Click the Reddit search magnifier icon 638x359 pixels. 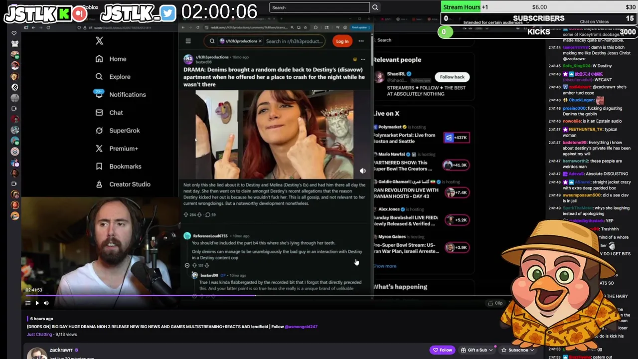pyautogui.click(x=212, y=41)
